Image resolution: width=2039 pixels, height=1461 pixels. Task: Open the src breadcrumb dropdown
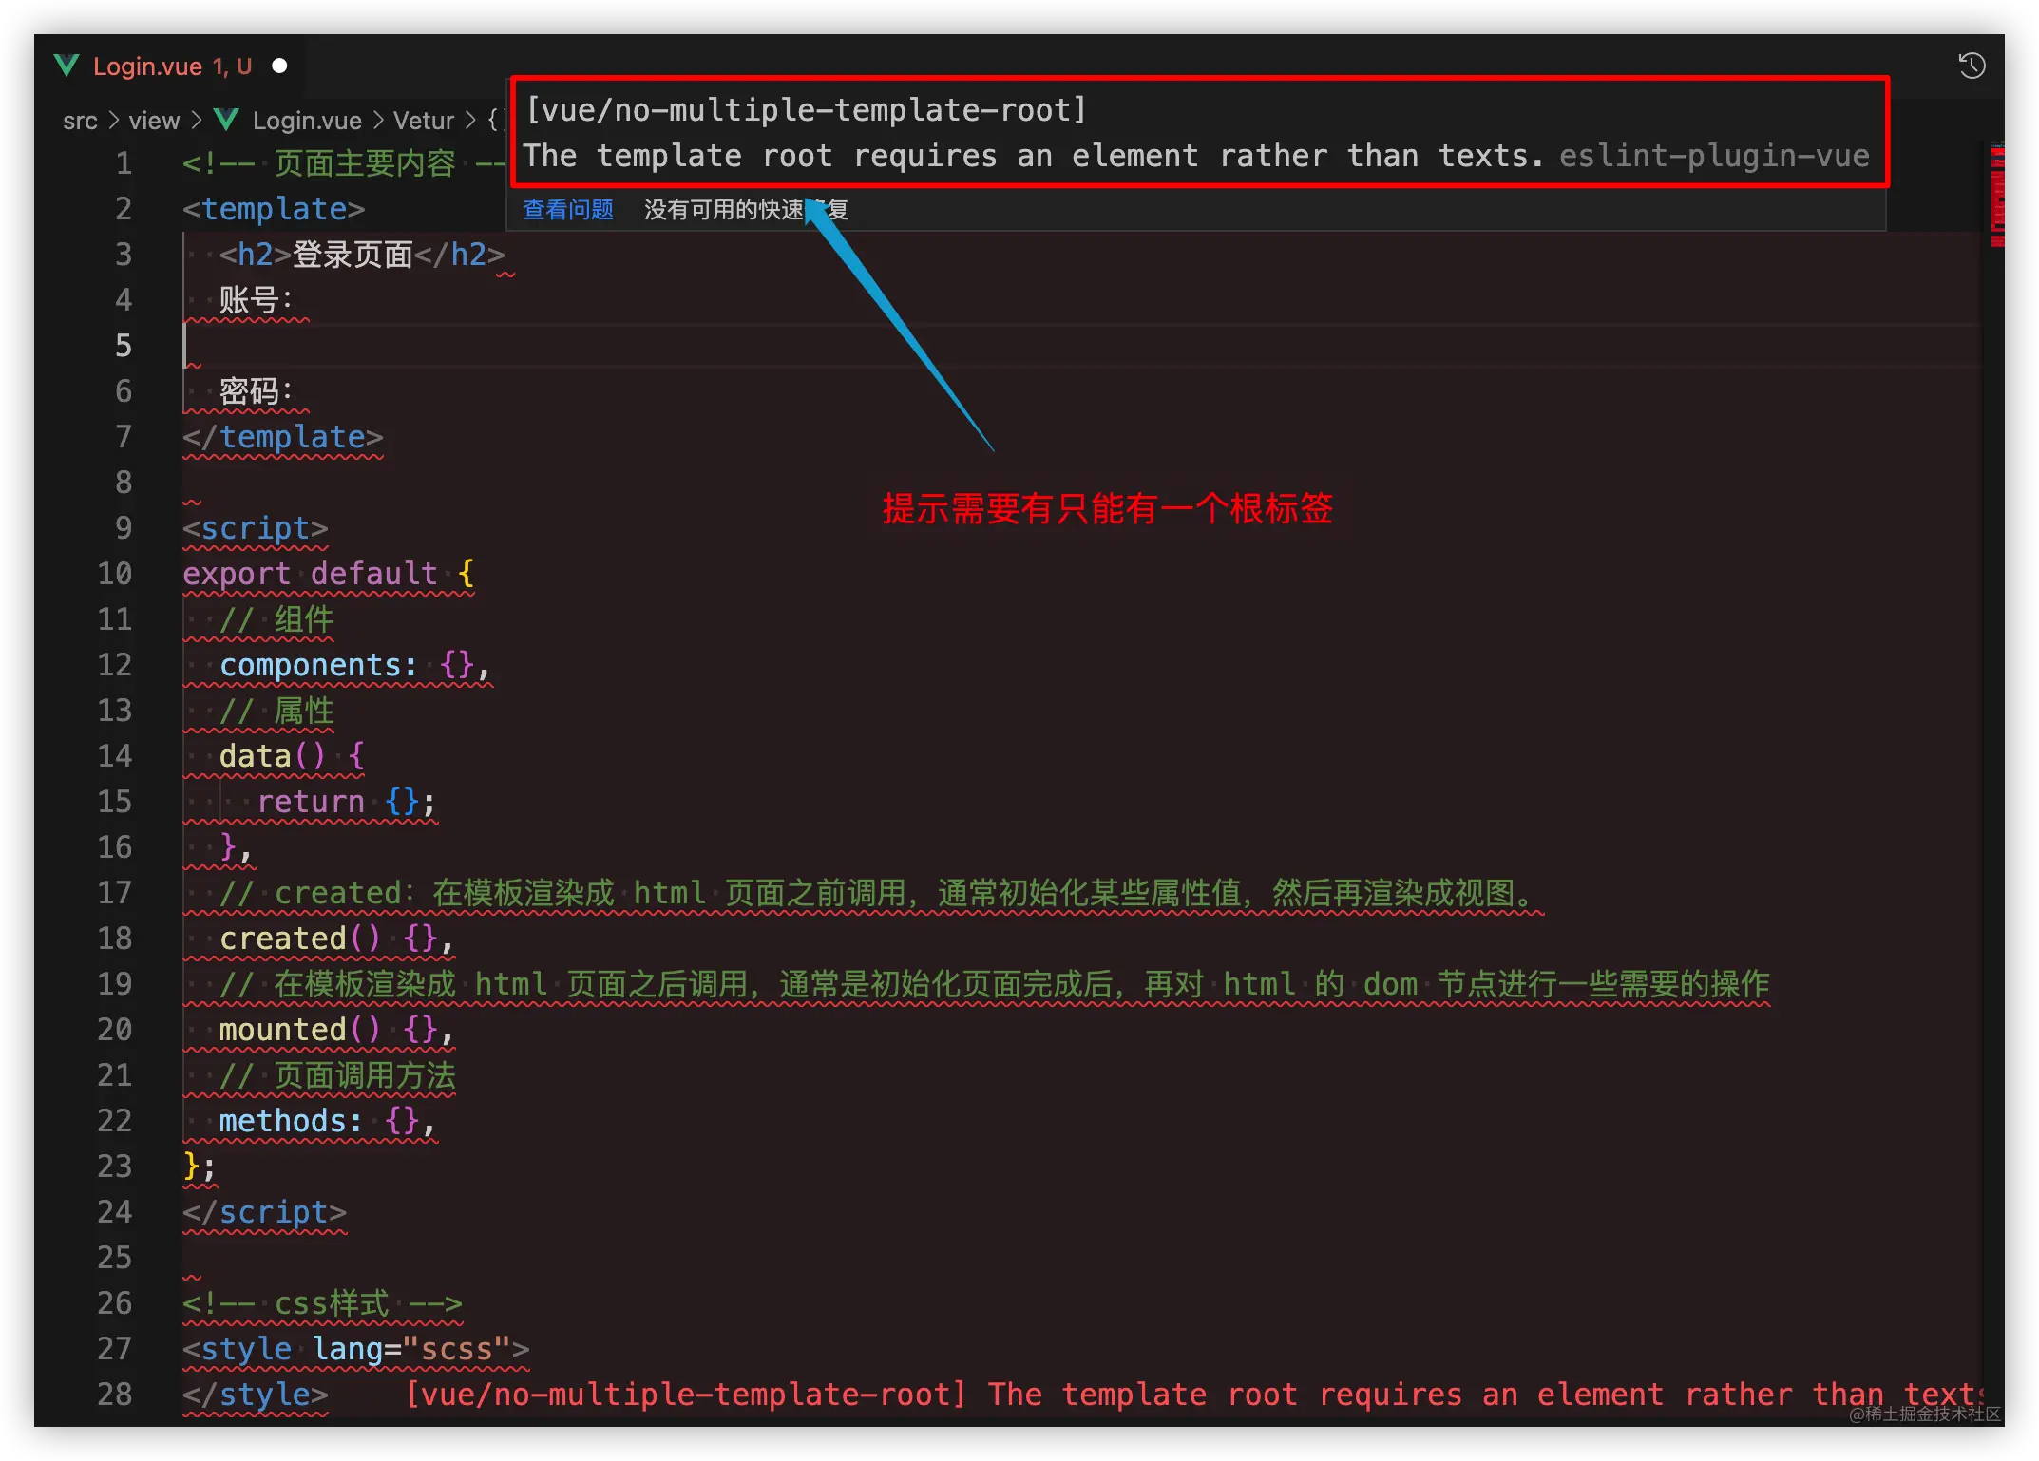(80, 121)
